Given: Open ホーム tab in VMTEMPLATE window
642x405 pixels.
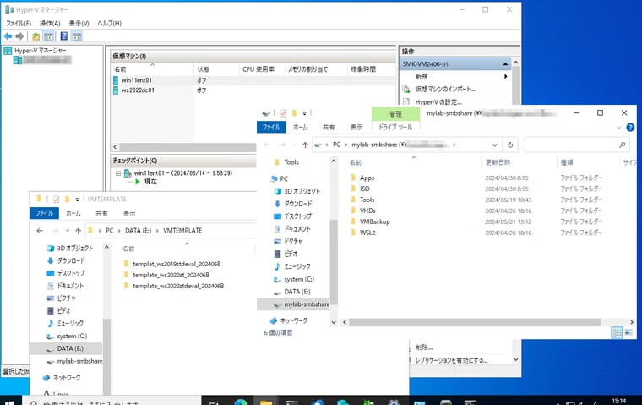Looking at the screenshot, I should 73,213.
